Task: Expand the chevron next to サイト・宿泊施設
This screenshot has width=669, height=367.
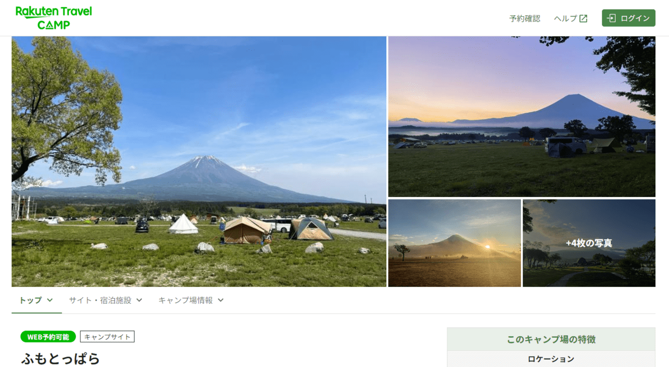Action: coord(139,300)
